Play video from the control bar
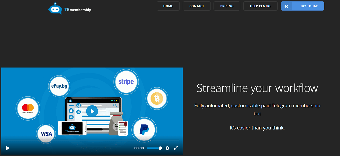Viewport: 340px width, 156px height. tap(7, 148)
